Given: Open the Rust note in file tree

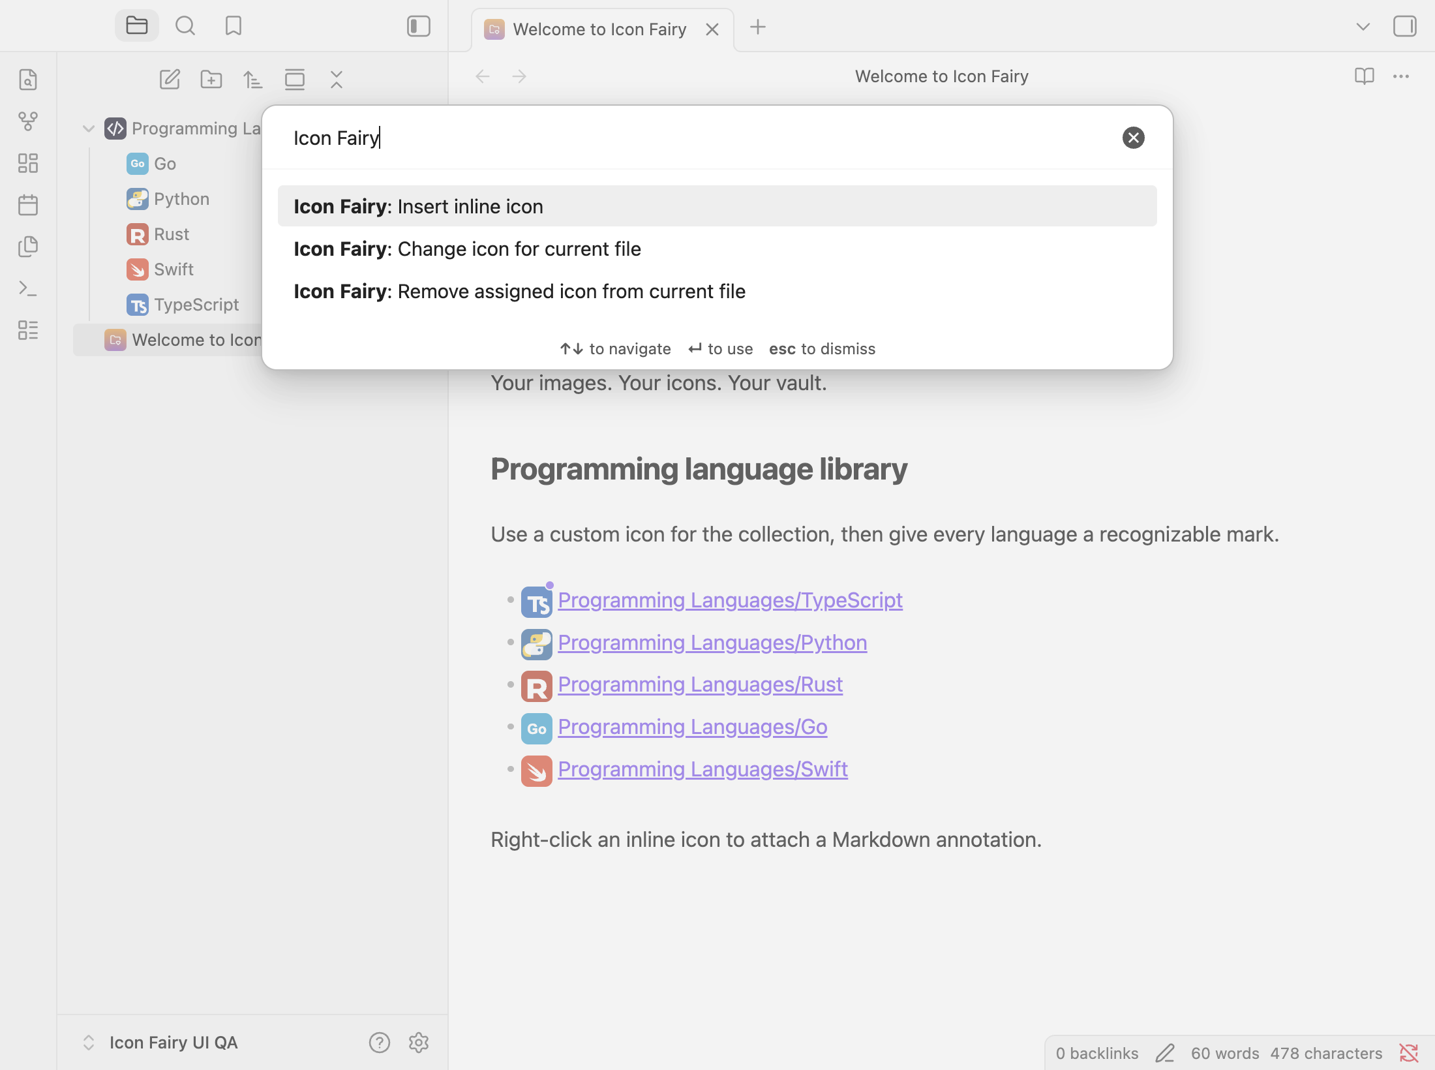Looking at the screenshot, I should coord(172,234).
